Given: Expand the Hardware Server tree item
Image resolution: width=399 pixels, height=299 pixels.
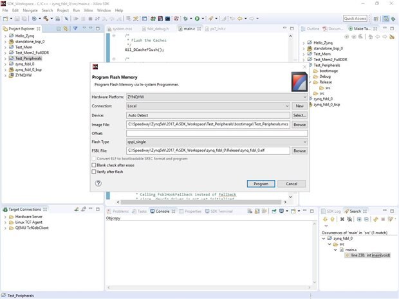Looking at the screenshot, I should [x=5, y=217].
